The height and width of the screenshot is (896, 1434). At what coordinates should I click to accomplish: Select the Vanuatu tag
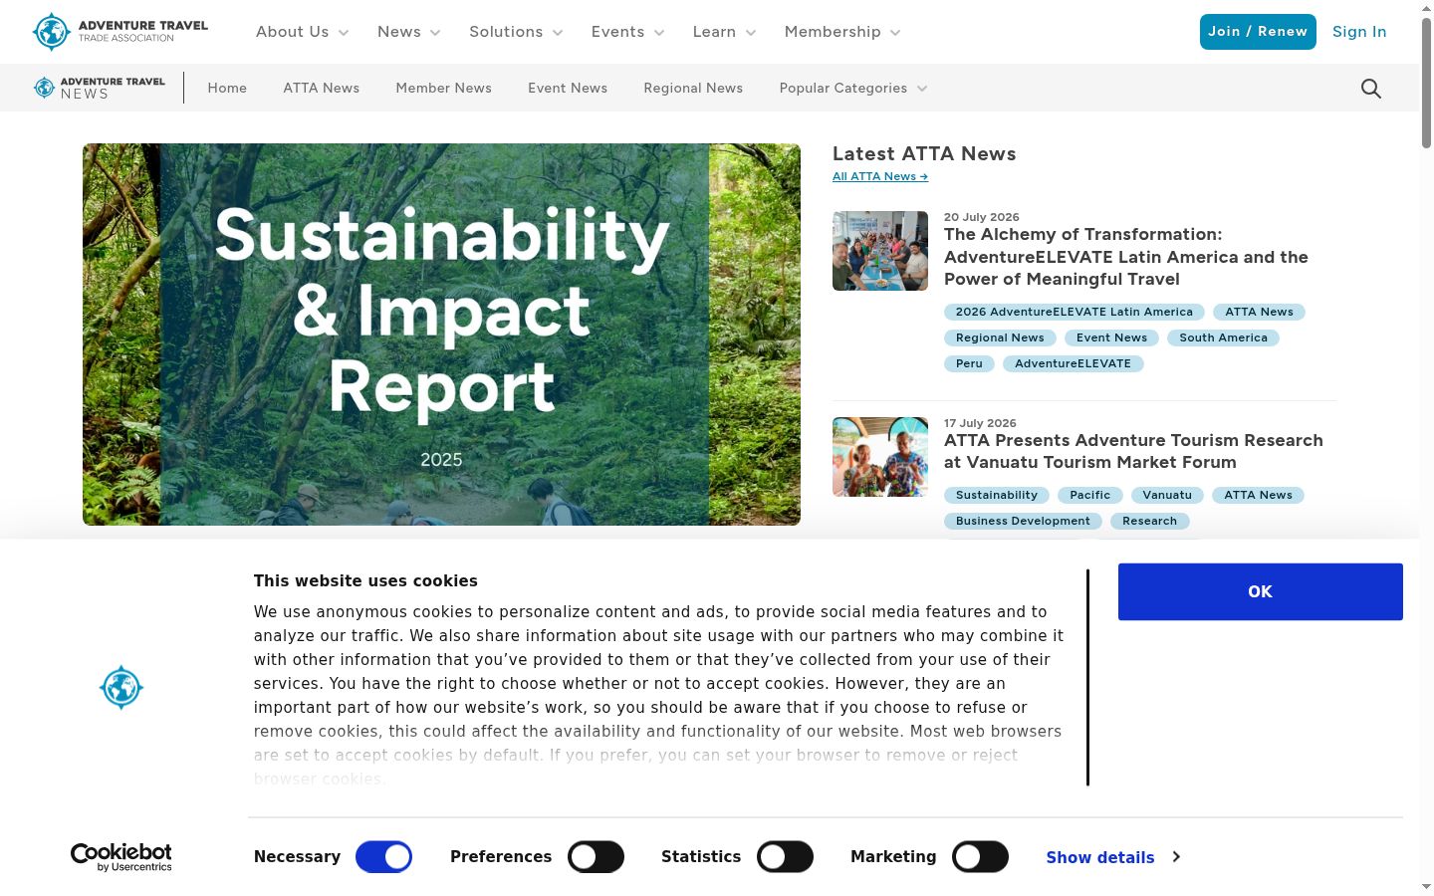[1167, 495]
